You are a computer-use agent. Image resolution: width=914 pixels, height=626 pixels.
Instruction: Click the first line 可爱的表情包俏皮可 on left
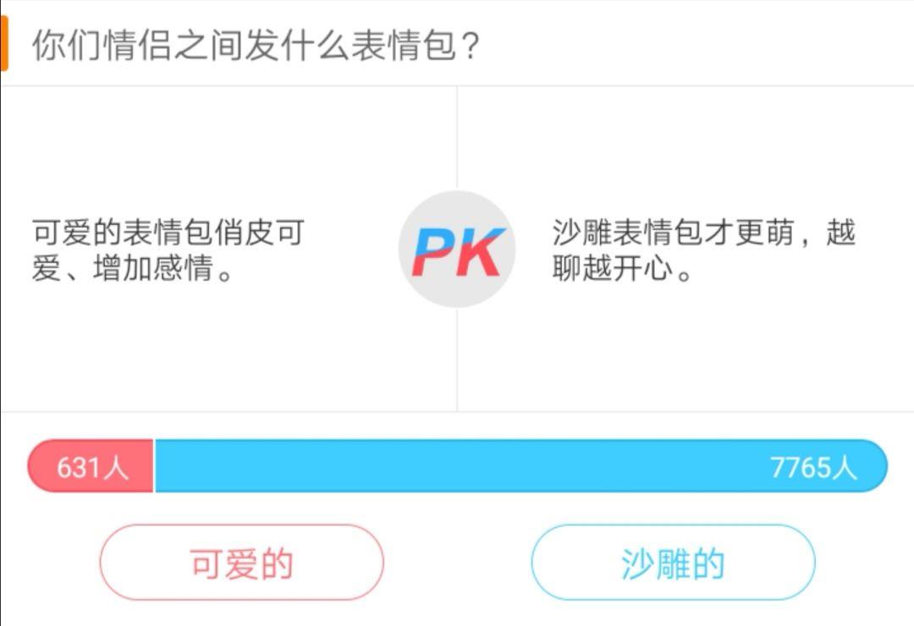pos(168,232)
